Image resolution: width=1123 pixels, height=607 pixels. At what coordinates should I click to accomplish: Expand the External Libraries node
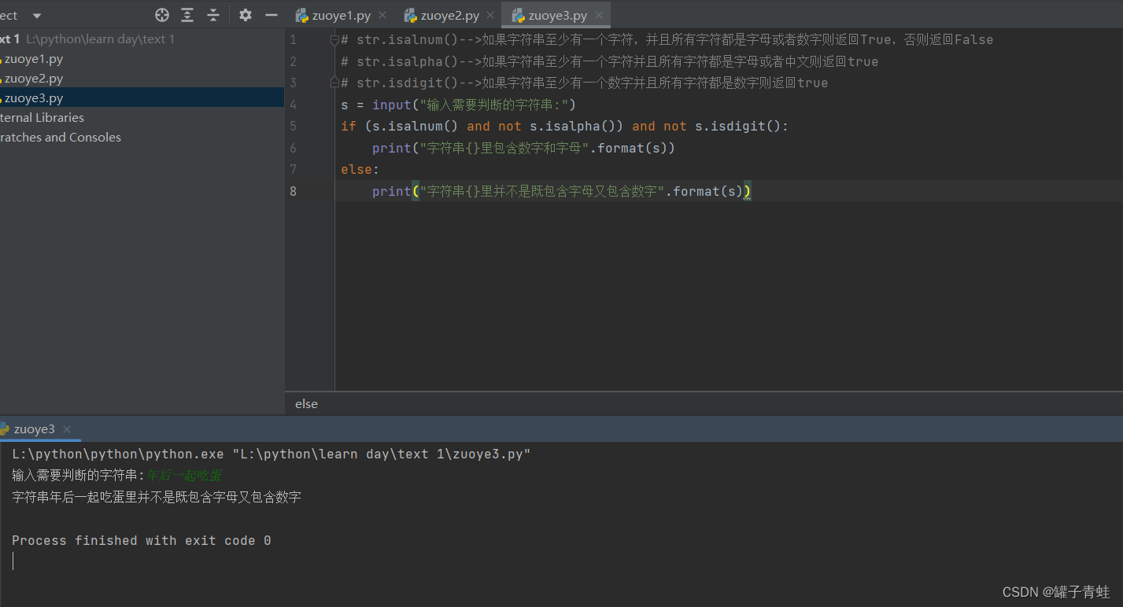coord(42,117)
